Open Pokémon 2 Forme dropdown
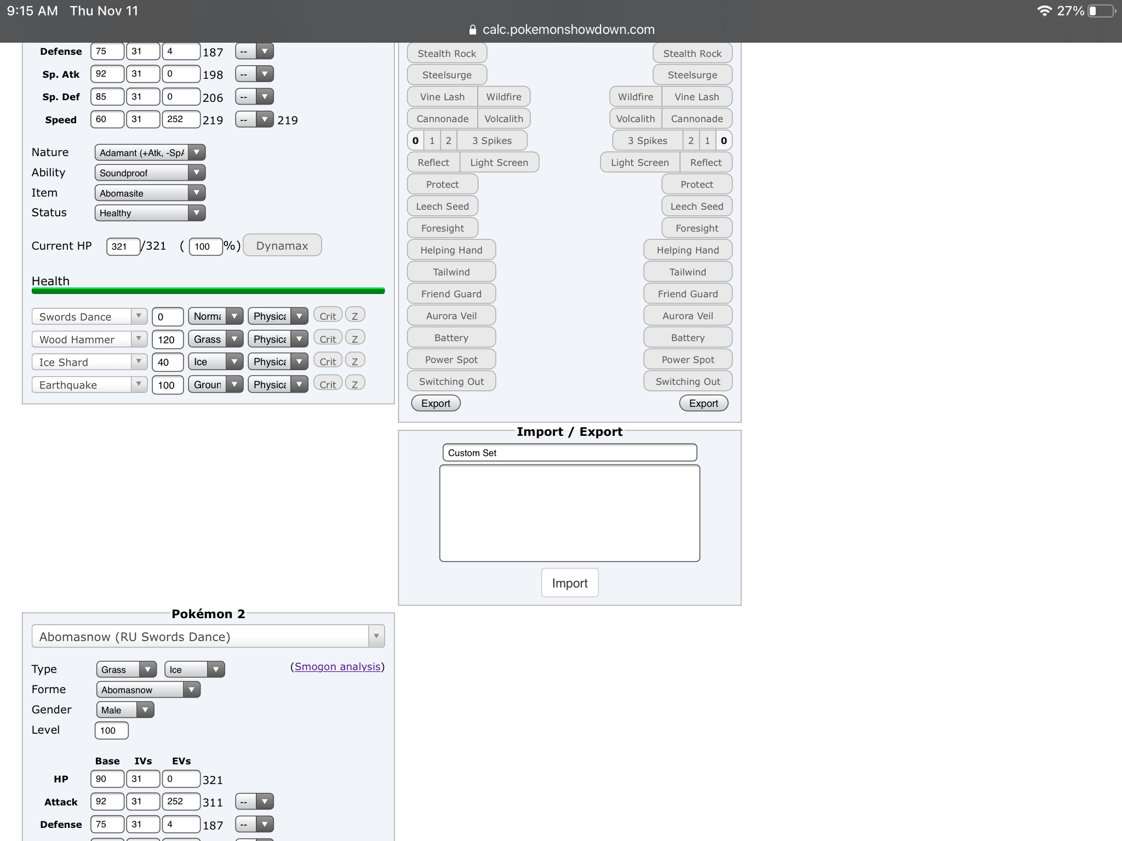 pos(148,689)
